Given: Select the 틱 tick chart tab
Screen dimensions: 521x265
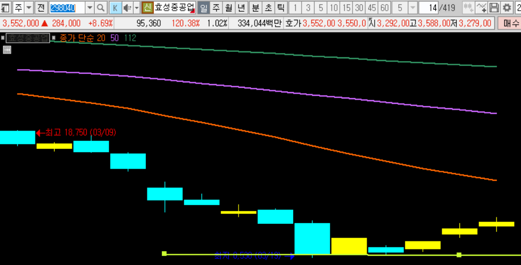Looking at the screenshot, I should click(x=280, y=7).
